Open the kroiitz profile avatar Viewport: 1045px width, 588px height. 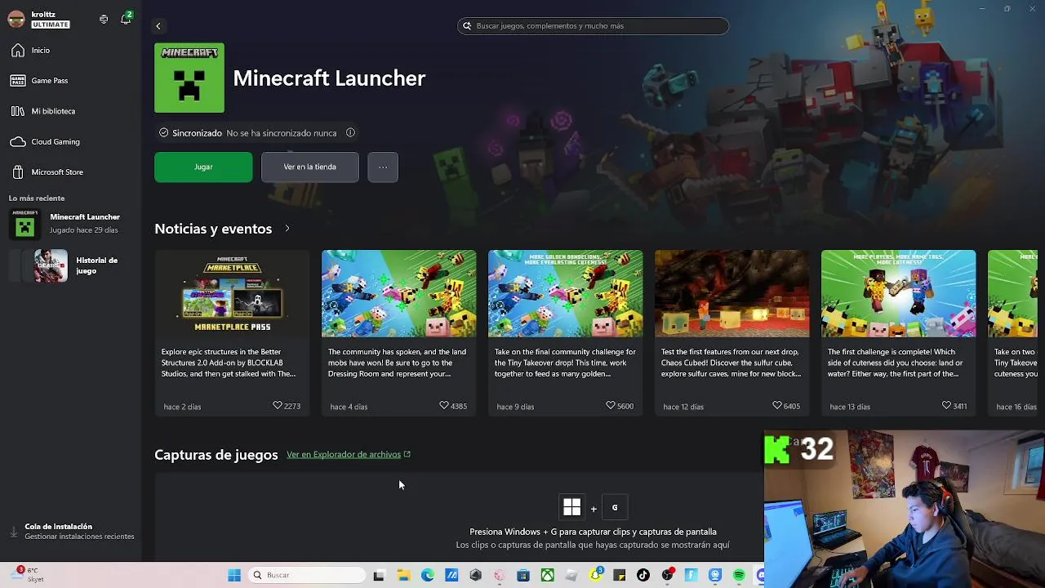coord(16,20)
